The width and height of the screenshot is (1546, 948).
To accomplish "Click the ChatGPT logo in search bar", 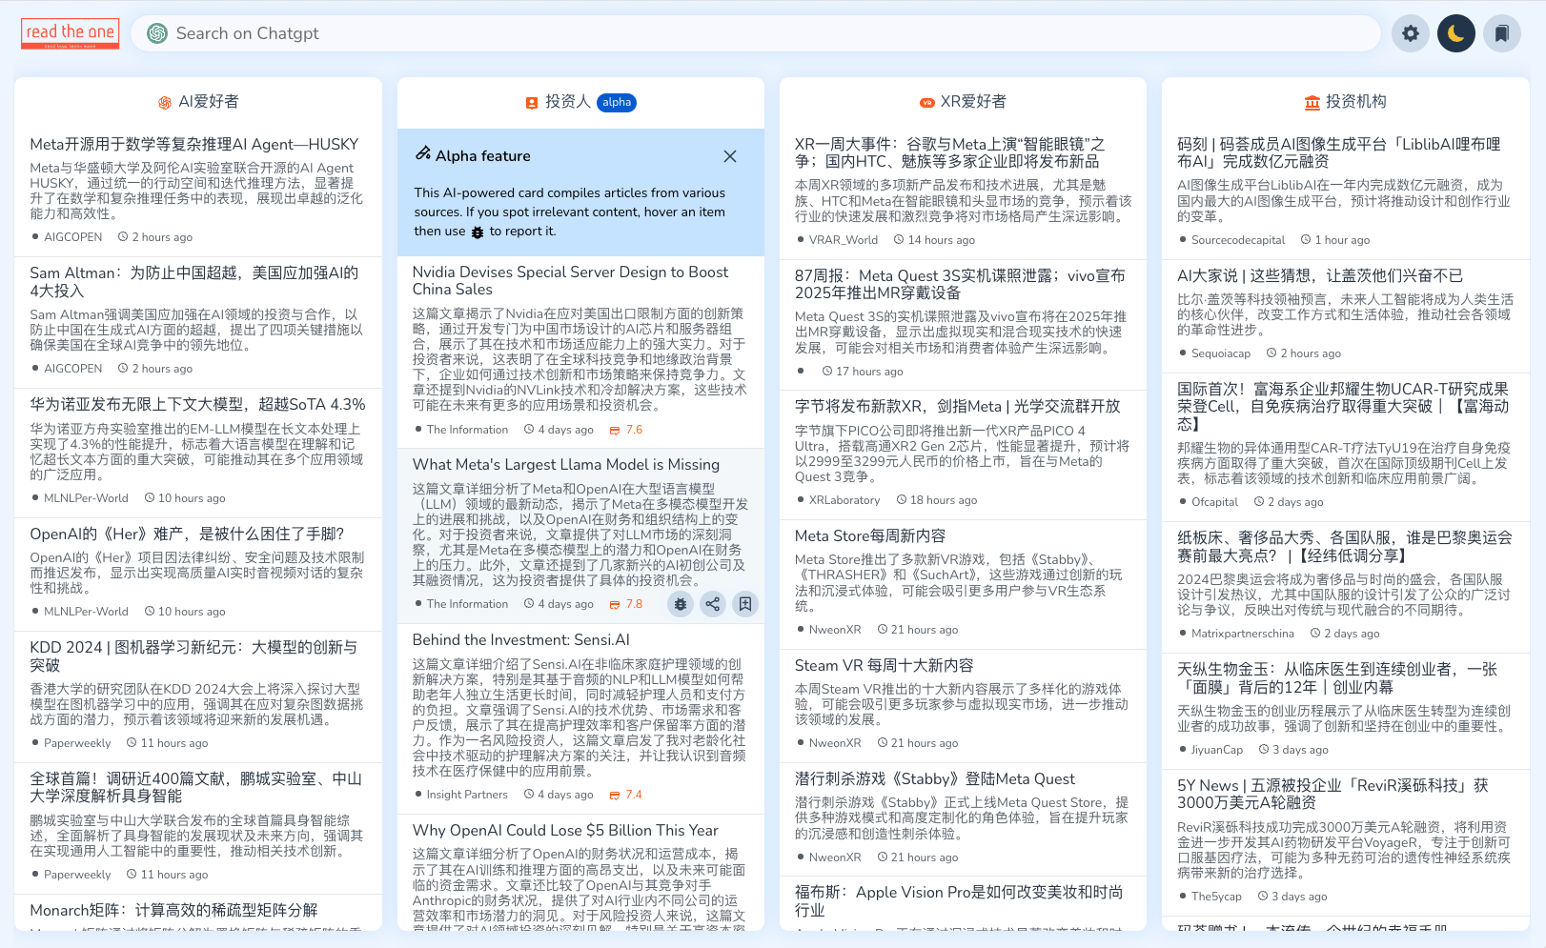I will click(157, 33).
